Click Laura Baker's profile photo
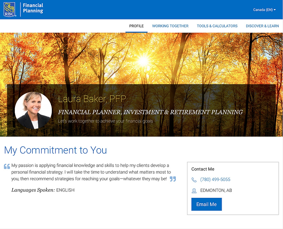This screenshot has width=283, height=229. (33, 110)
